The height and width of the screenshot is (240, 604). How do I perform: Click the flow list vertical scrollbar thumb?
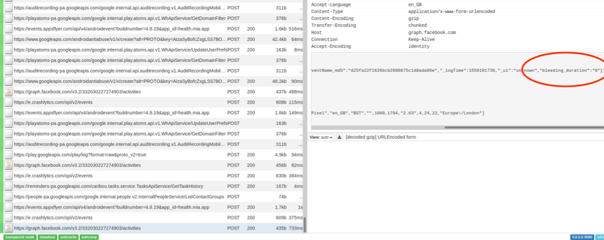[305, 225]
